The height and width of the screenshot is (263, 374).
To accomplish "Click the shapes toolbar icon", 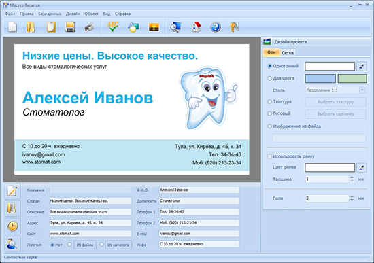I will click(133, 27).
